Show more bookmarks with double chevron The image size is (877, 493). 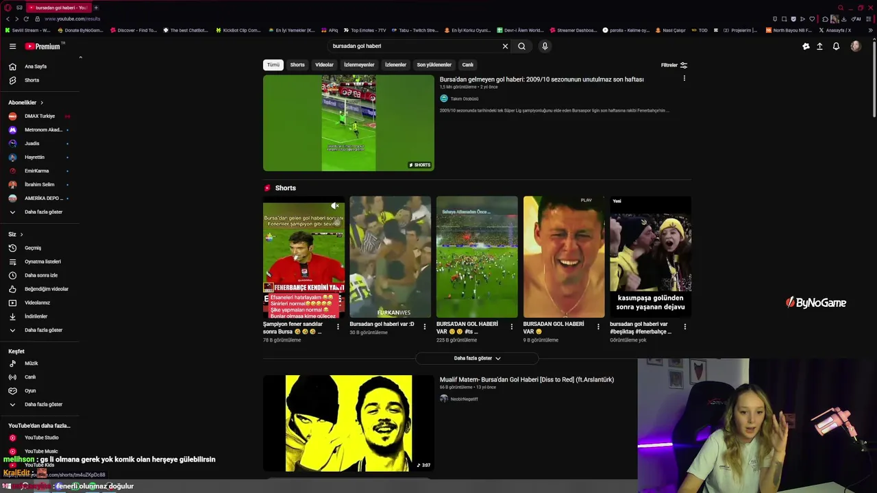(x=871, y=30)
